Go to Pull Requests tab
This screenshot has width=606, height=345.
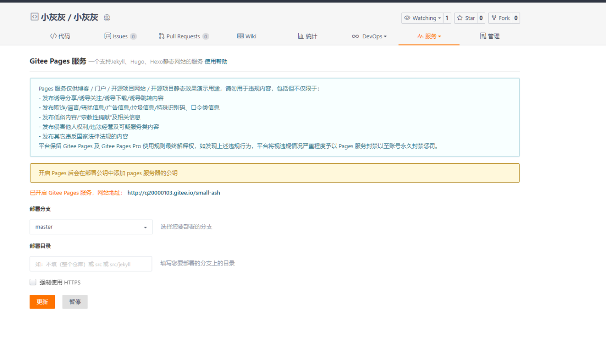[183, 36]
